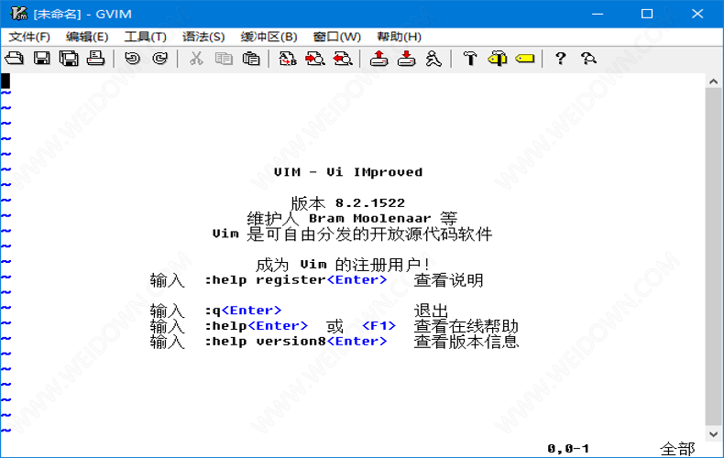Open the 缓冲区(B) menu
The image size is (724, 458).
pos(269,37)
